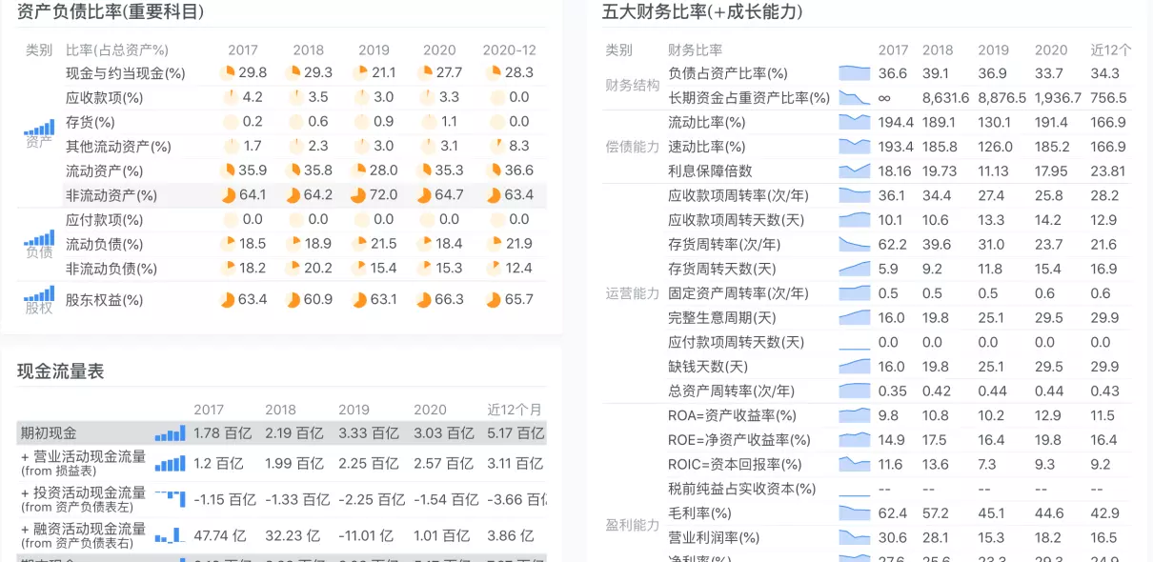Click the (from 损益表) note text
The height and width of the screenshot is (562, 1153).
click(x=59, y=471)
